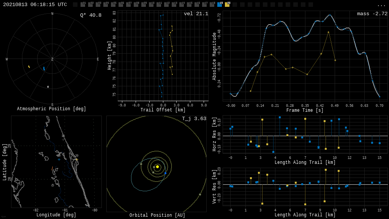Select station box 01 in top strip

(83, 4)
